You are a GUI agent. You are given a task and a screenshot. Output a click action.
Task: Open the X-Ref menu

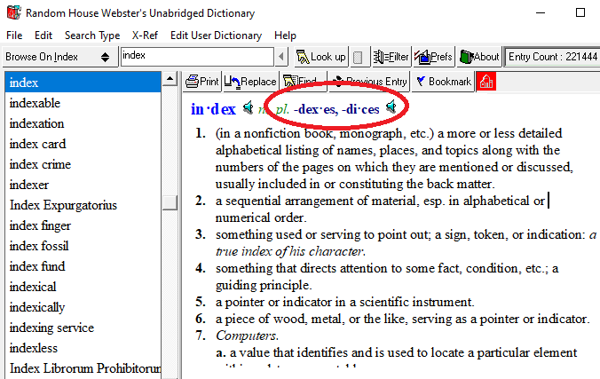tap(146, 36)
